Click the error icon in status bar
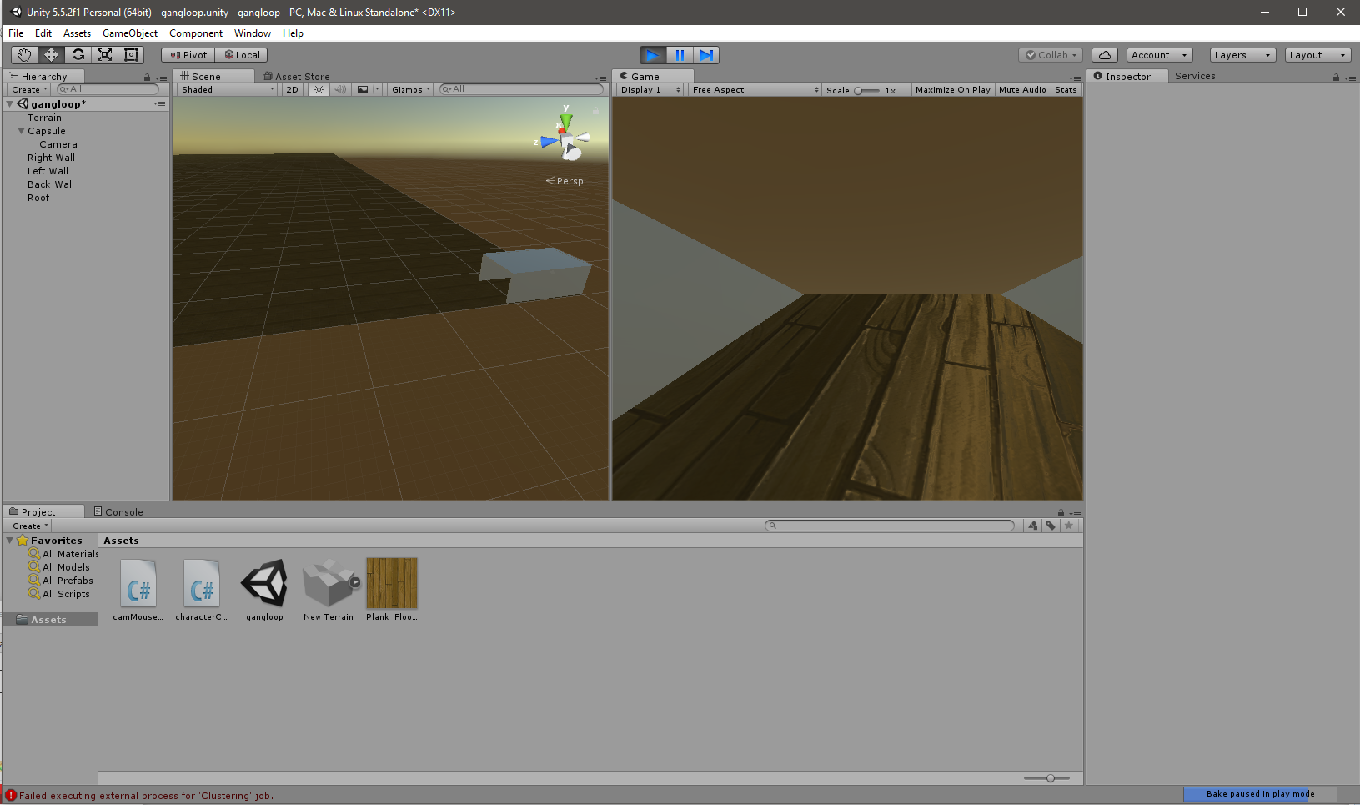 tap(11, 795)
